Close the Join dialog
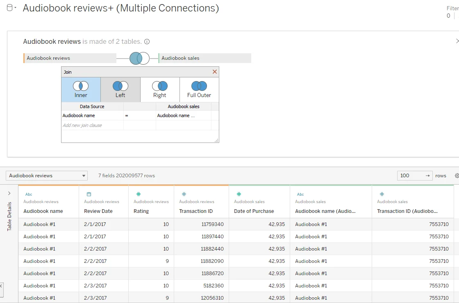The image size is (459, 303). [214, 72]
